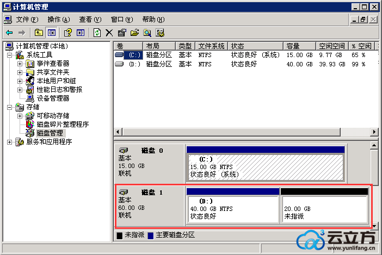Click the horizontal scrollbar right arrow
Image resolution: width=382 pixels, height=255 pixels.
click(374, 132)
